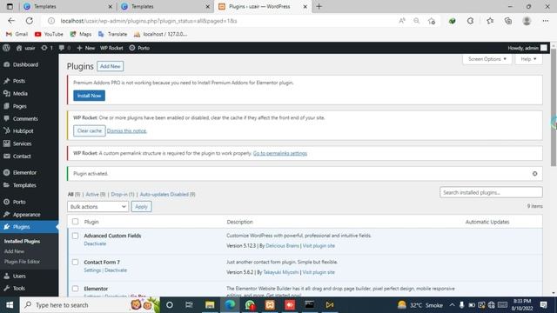
Task: Open the WordPress logo menu in admin bar
Action: [6, 48]
